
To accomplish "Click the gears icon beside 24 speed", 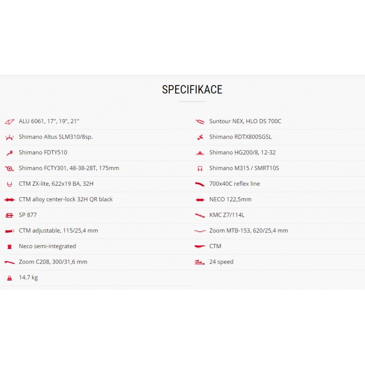I will point(200,262).
